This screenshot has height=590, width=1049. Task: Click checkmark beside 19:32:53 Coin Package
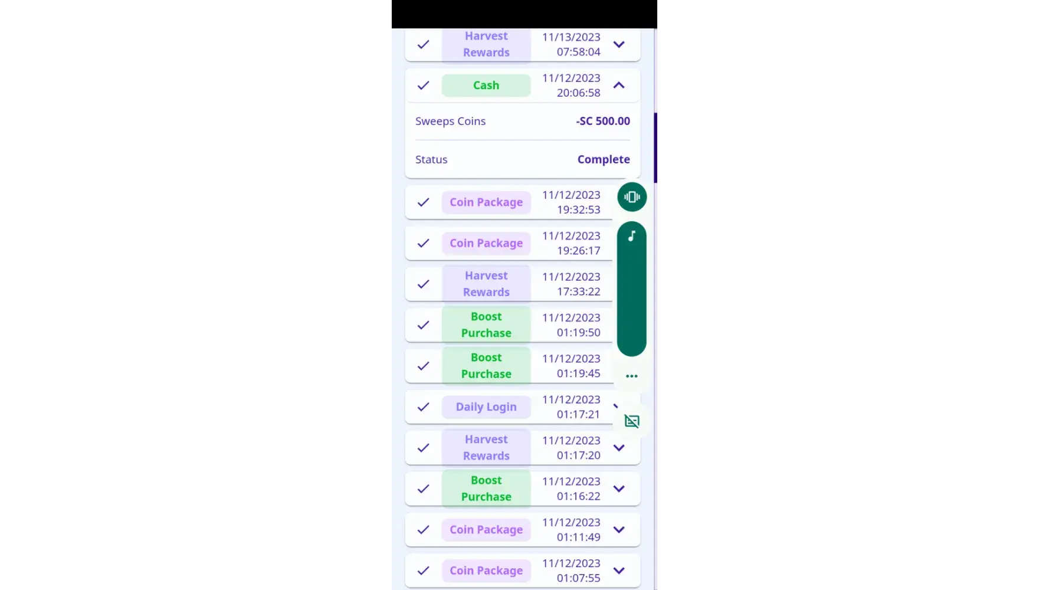click(x=423, y=202)
